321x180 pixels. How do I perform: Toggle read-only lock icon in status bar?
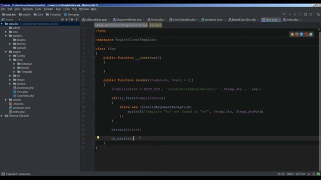309,174
